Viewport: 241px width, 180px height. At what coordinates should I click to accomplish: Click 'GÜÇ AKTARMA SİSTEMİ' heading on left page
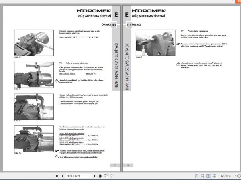(94, 16)
